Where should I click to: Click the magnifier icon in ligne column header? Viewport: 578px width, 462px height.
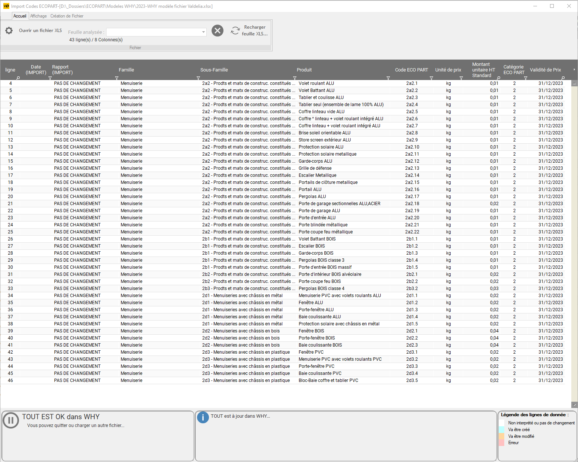[18, 78]
